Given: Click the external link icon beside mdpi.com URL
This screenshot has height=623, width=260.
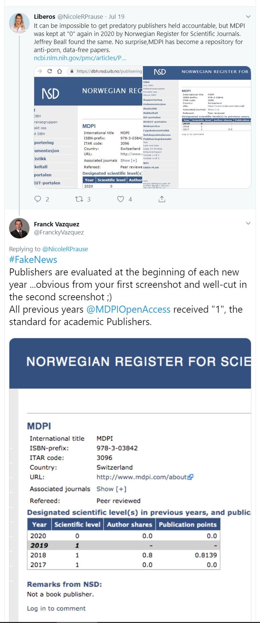Looking at the screenshot, I should (191, 477).
